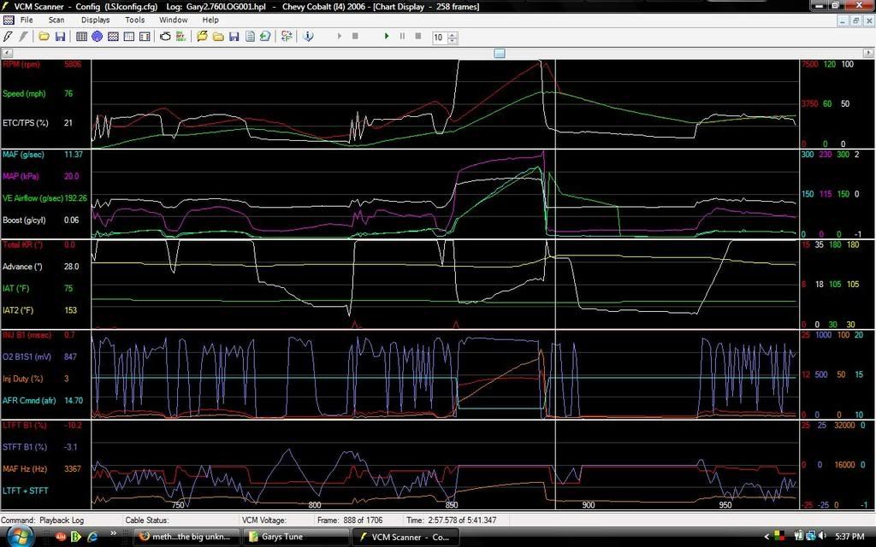Open Windows Start menu orb
876x547 pixels.
[x=19, y=536]
